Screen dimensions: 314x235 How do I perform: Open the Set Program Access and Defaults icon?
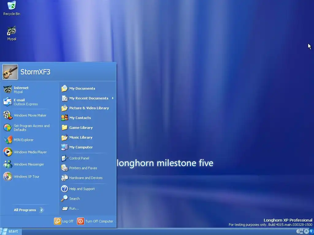[x=8, y=128]
